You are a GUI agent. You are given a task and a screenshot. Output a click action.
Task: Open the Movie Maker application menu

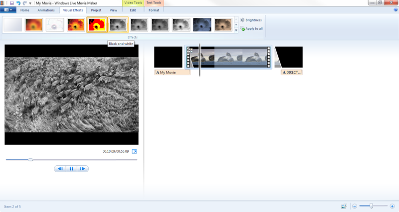click(x=8, y=10)
